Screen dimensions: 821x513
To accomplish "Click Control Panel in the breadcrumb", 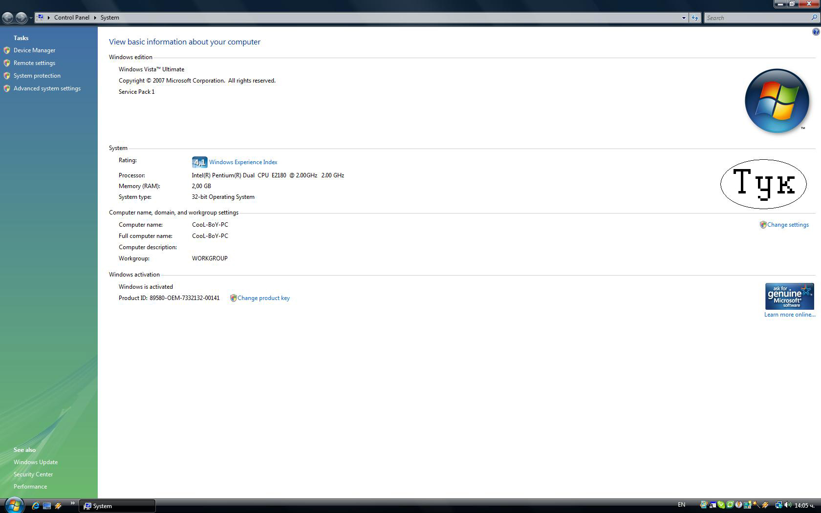I will tap(72, 18).
